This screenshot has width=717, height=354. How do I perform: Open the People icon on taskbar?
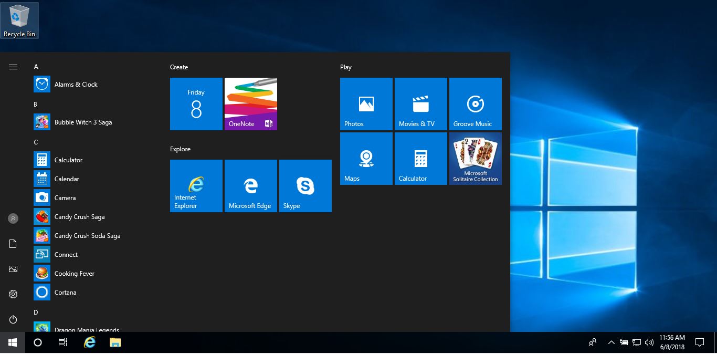coord(593,342)
